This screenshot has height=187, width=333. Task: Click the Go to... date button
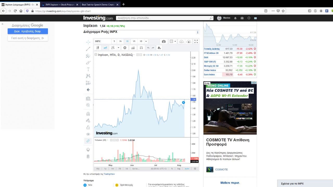[x=136, y=169]
